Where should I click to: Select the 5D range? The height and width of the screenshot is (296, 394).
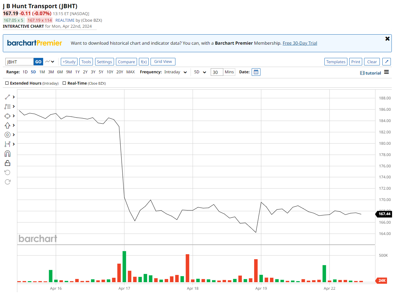point(33,72)
